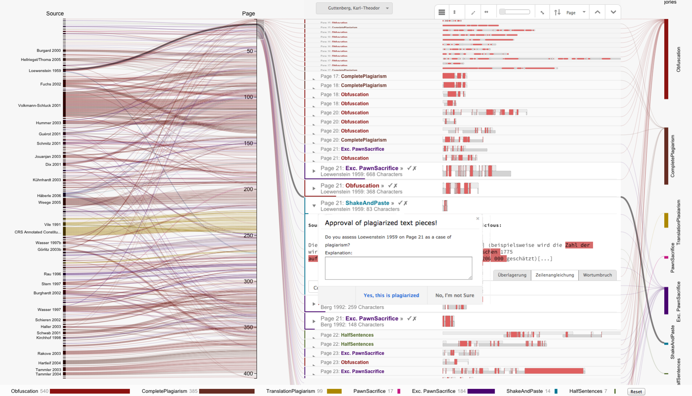The image size is (692, 396).
Task: Reject Page 21 Obfuscation Loewenstein with X mark
Action: pos(395,185)
